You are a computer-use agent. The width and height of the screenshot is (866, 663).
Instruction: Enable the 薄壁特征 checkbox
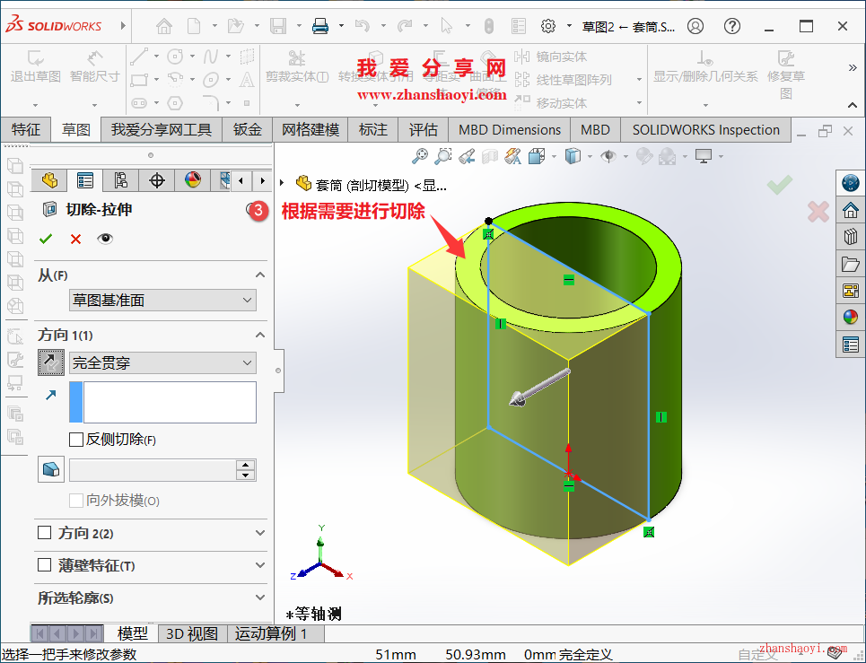point(44,565)
